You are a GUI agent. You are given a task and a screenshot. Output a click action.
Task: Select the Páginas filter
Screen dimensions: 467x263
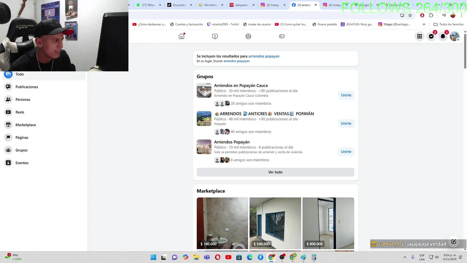pyautogui.click(x=44, y=137)
